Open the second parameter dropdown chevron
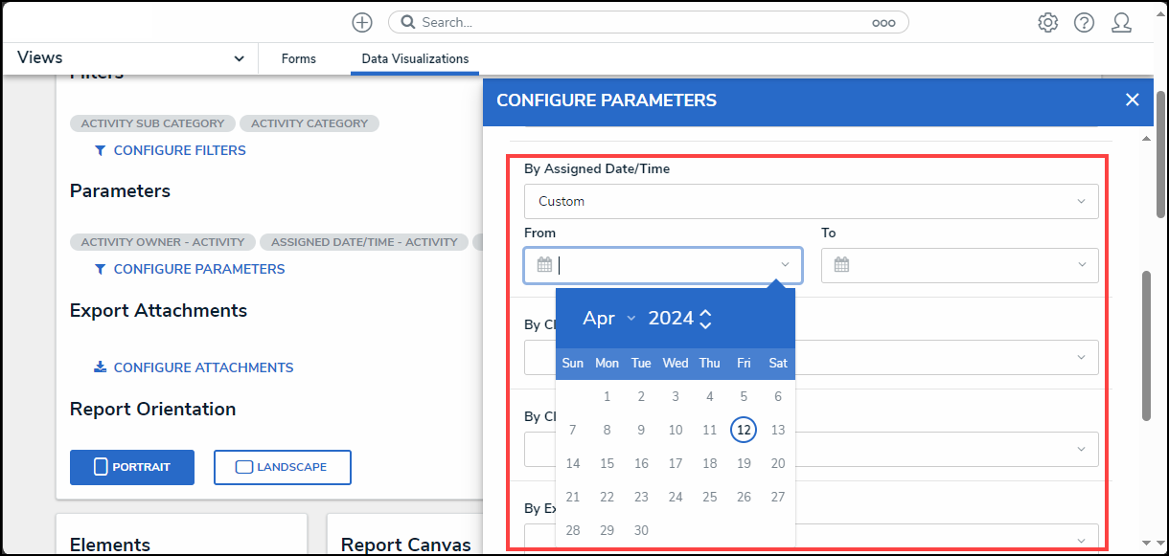1169x556 pixels. [x=1082, y=357]
